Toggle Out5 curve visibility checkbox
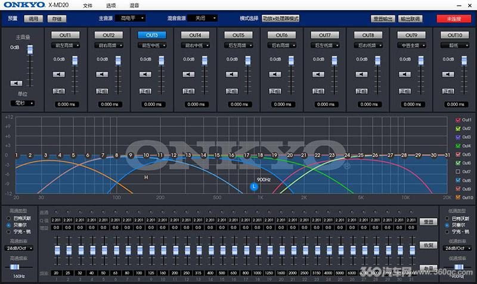Viewport: 477px width, 284px height. pyautogui.click(x=458, y=155)
